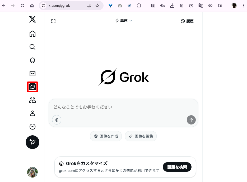
Task: View site information icon in address bar
Action: 43,6
